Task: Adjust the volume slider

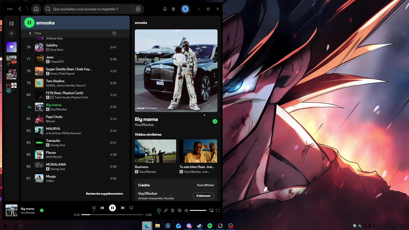Action: pos(198,211)
